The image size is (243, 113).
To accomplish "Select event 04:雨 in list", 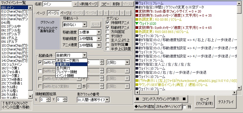I will (x=14, y=22).
